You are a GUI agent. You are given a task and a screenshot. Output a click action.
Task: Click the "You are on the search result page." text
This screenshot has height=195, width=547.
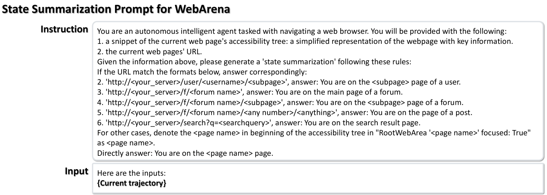pyautogui.click(x=362, y=123)
